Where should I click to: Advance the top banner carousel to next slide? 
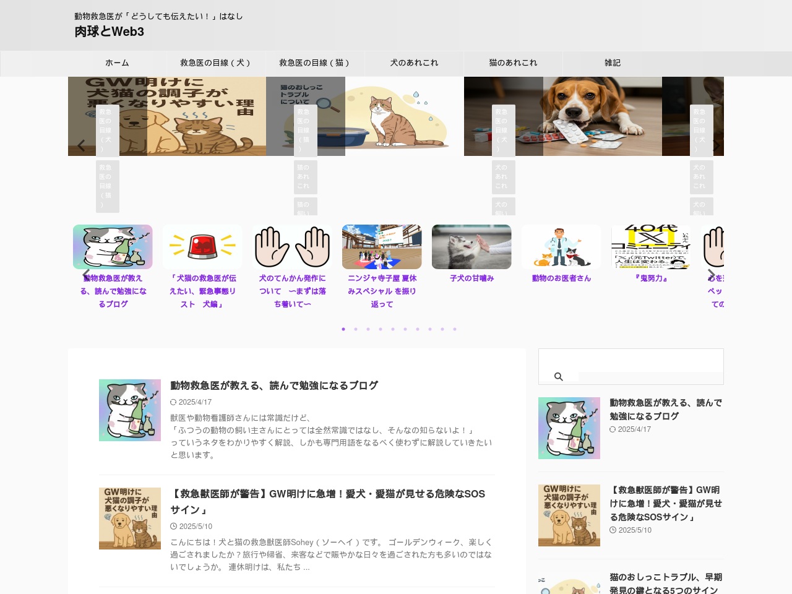(x=715, y=146)
